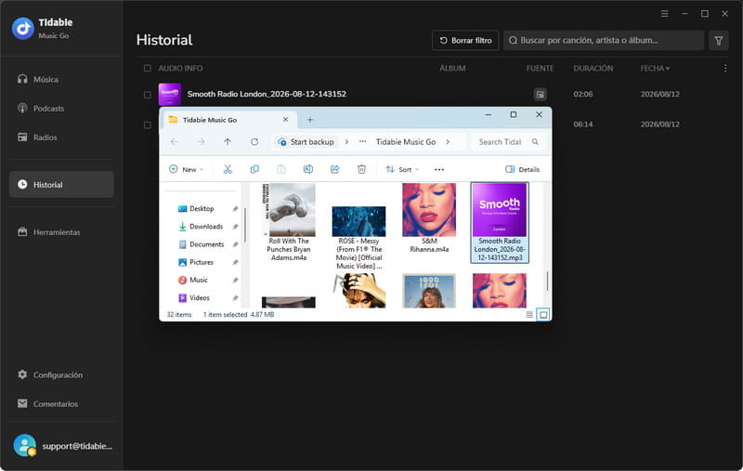Open Herramientas tools section
The height and width of the screenshot is (471, 743).
click(x=49, y=231)
